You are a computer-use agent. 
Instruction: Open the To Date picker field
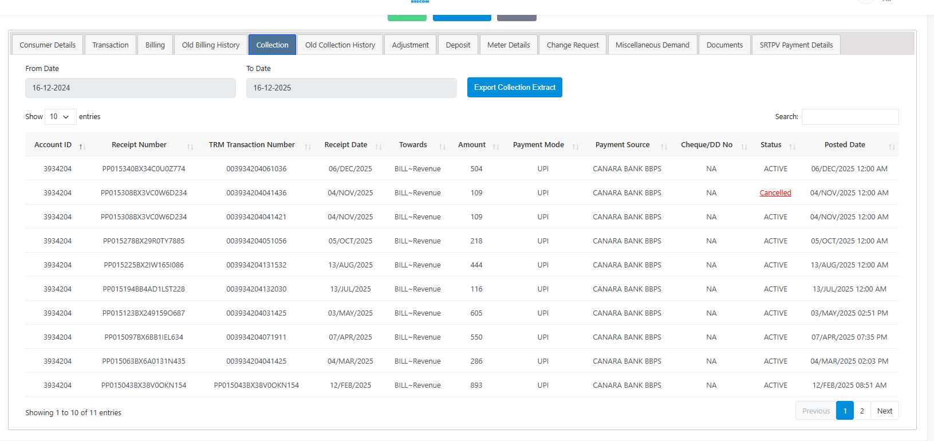[x=351, y=88]
